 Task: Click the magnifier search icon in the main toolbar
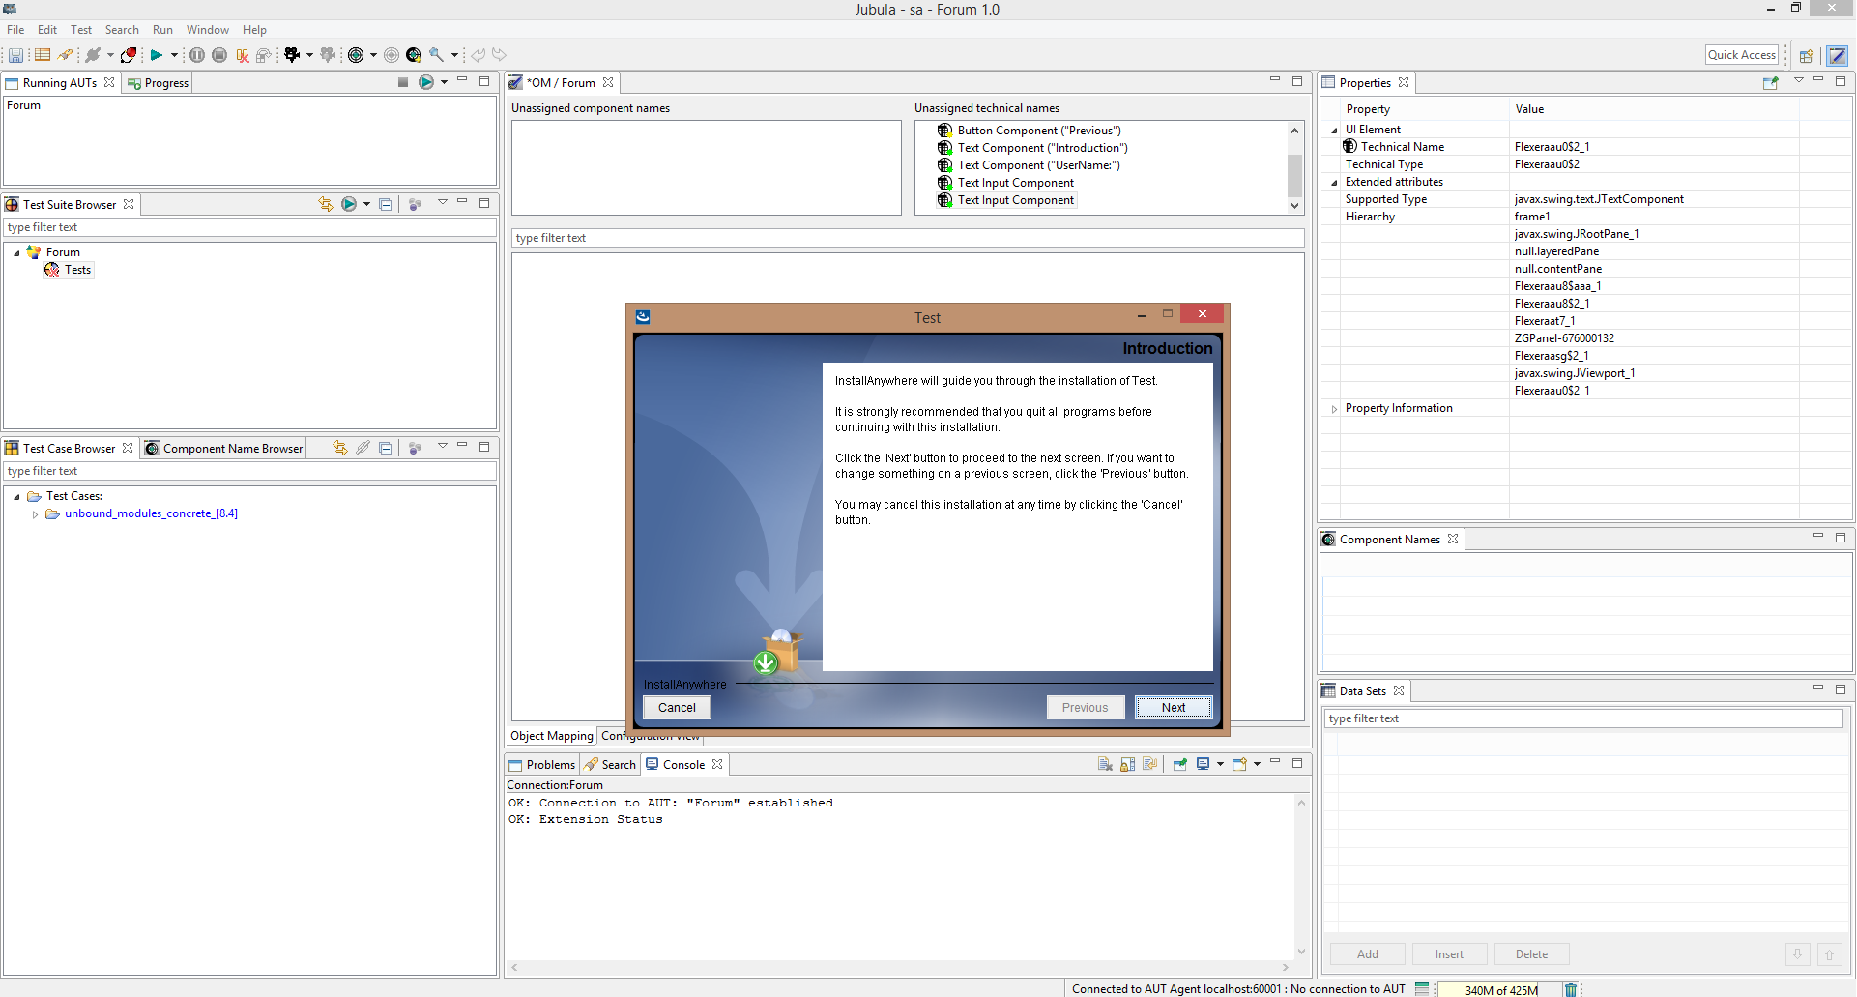click(x=437, y=55)
